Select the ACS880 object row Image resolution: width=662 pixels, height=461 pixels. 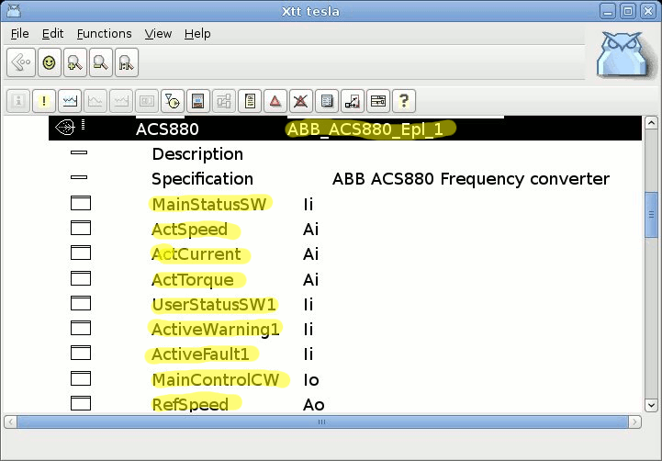(x=345, y=129)
